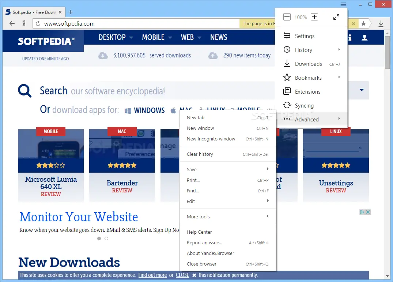Click the Advanced three-dots icon
This screenshot has width=393, height=282.
[x=287, y=119]
